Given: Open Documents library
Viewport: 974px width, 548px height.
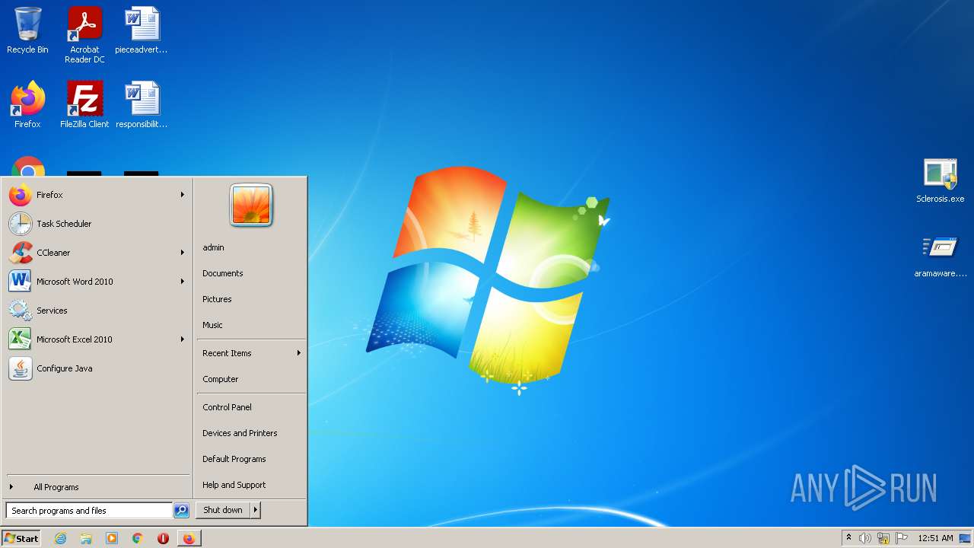Looking at the screenshot, I should pos(251,273).
